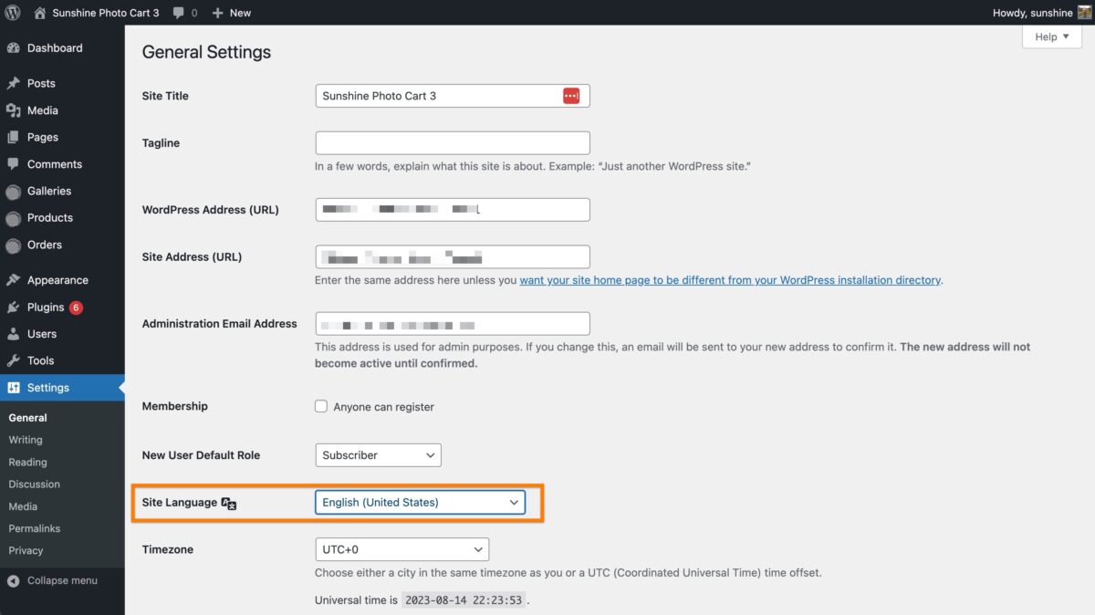Image resolution: width=1095 pixels, height=615 pixels.
Task: Click the Comments sidebar icon
Action: pyautogui.click(x=13, y=164)
